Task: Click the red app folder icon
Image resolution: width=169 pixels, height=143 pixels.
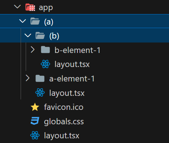Action: (30, 7)
